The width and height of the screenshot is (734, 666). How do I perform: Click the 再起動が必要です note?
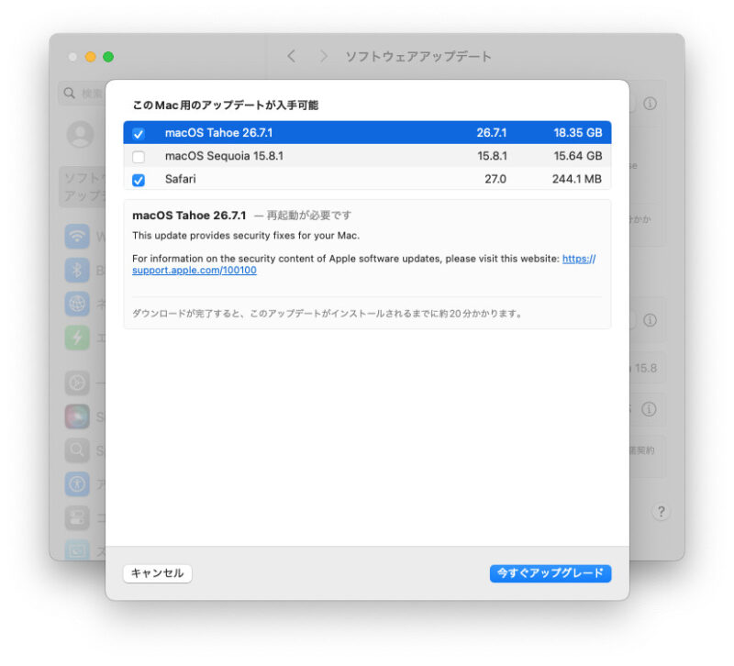(x=309, y=216)
